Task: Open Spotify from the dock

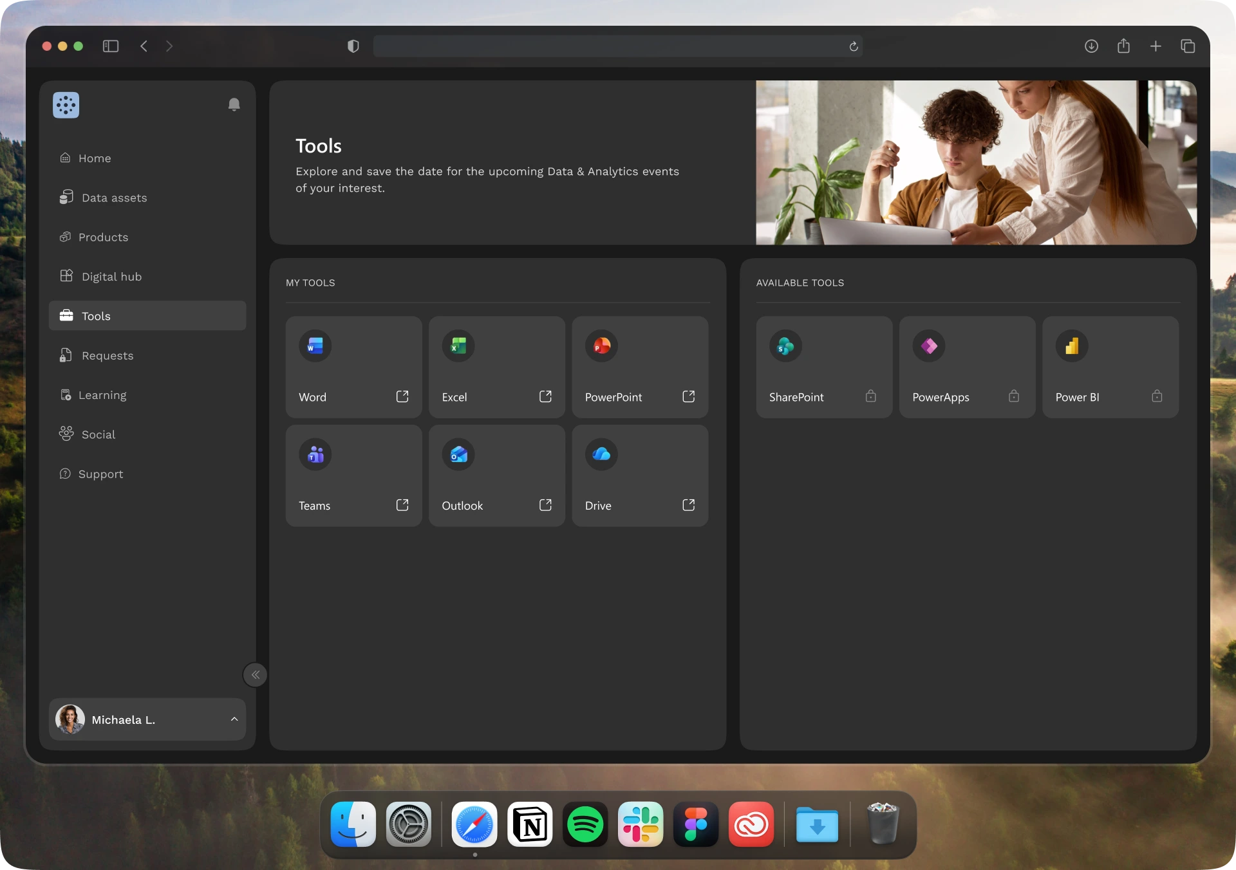Action: click(585, 824)
